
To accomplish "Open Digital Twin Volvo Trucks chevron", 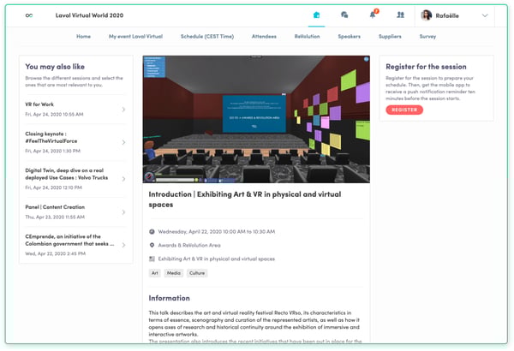I will click(123, 179).
